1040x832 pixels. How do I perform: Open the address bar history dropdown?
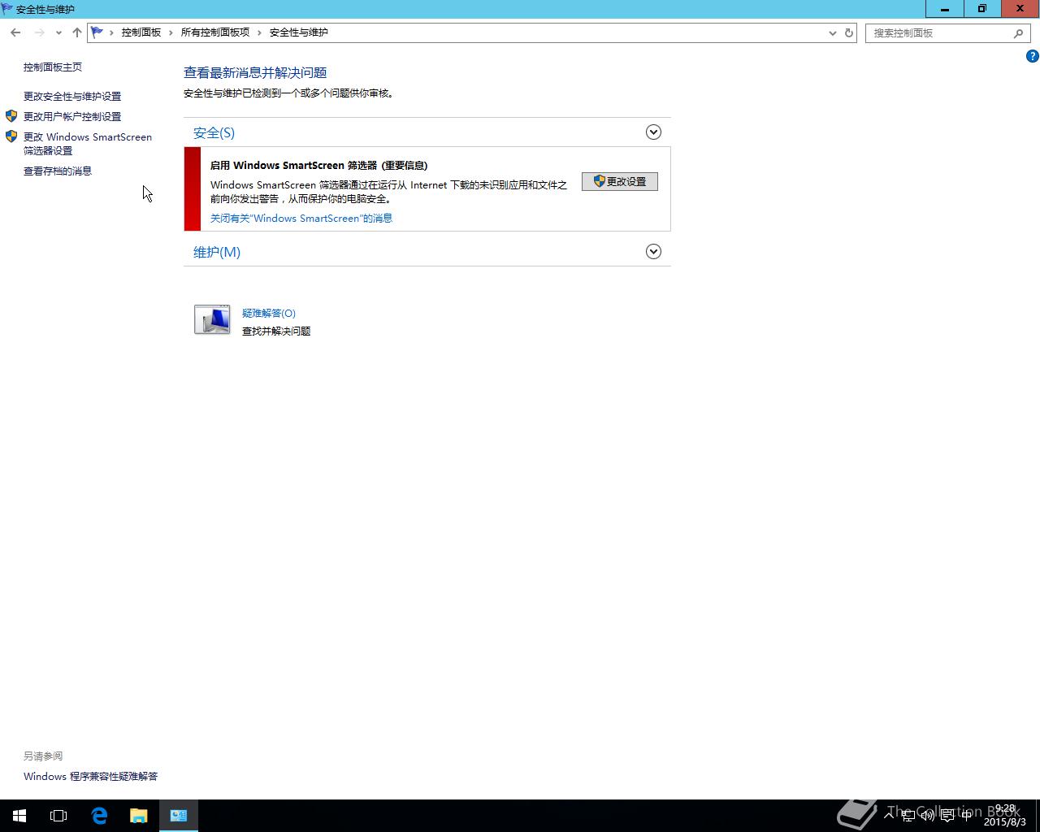832,33
